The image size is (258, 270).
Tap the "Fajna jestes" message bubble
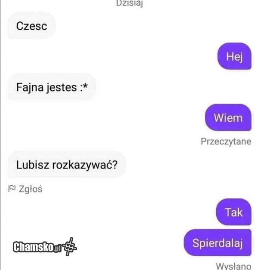point(52,87)
